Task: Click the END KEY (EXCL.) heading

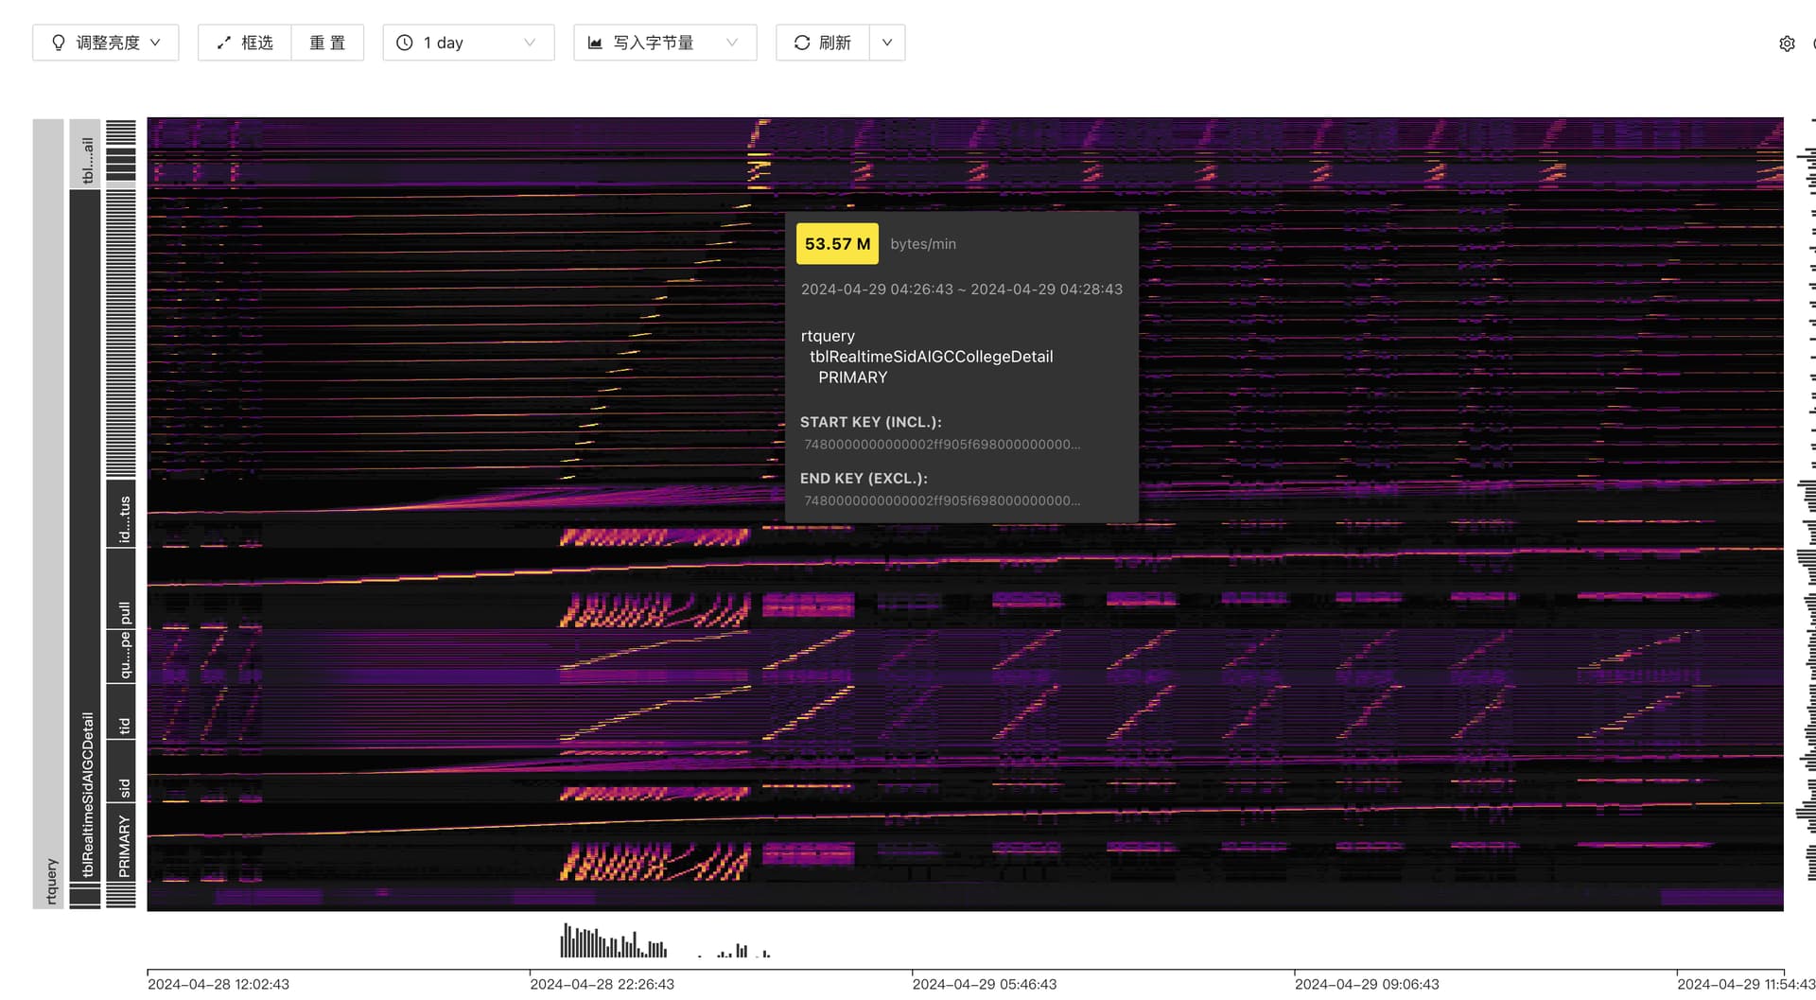Action: [x=864, y=479]
